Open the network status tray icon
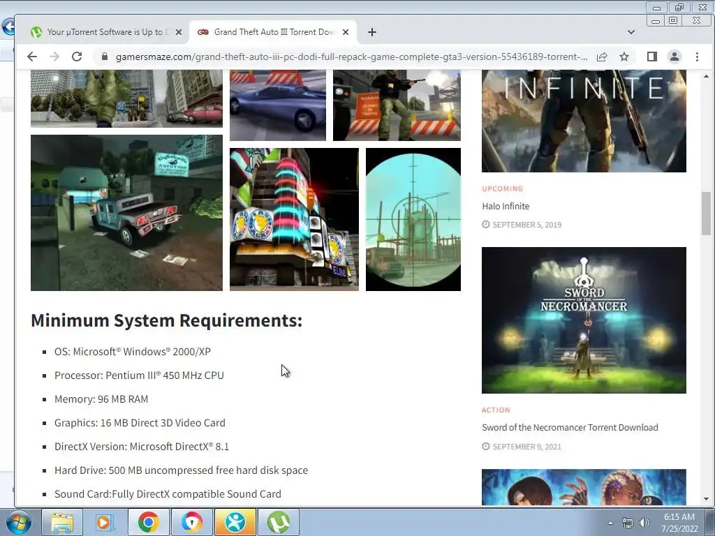The image size is (715, 536). [x=628, y=523]
